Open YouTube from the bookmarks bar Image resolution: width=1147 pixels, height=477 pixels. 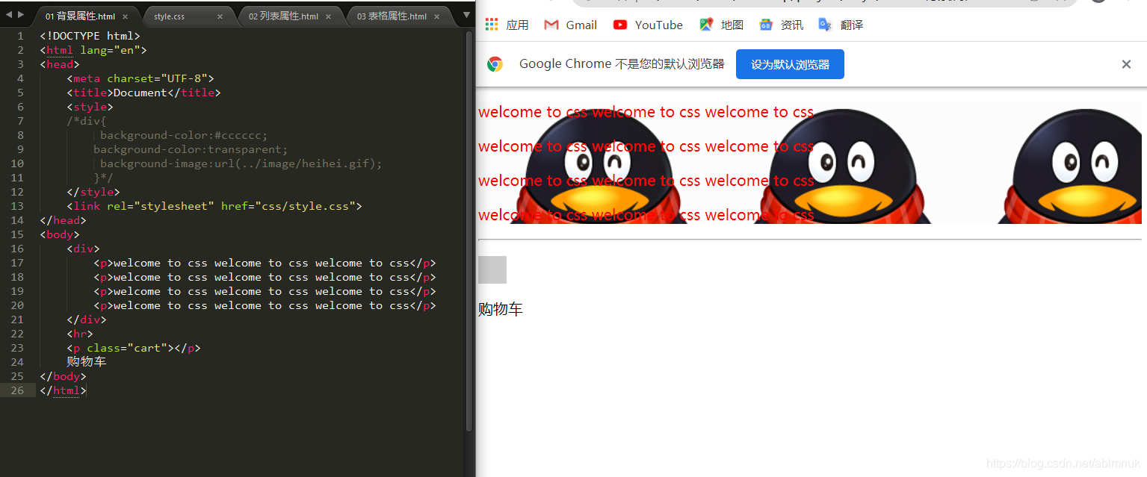coord(647,25)
